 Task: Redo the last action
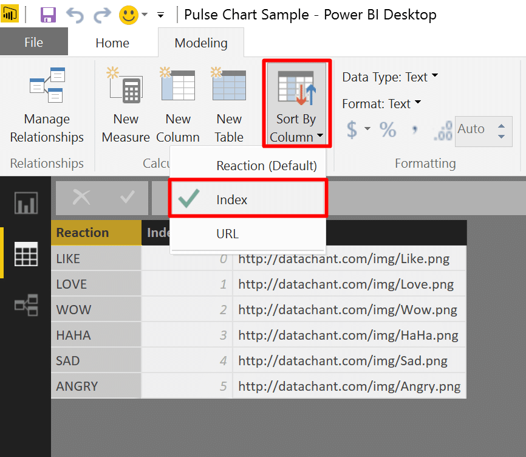102,15
